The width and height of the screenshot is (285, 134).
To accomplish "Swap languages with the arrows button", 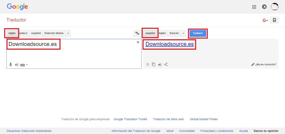I will [x=137, y=33].
